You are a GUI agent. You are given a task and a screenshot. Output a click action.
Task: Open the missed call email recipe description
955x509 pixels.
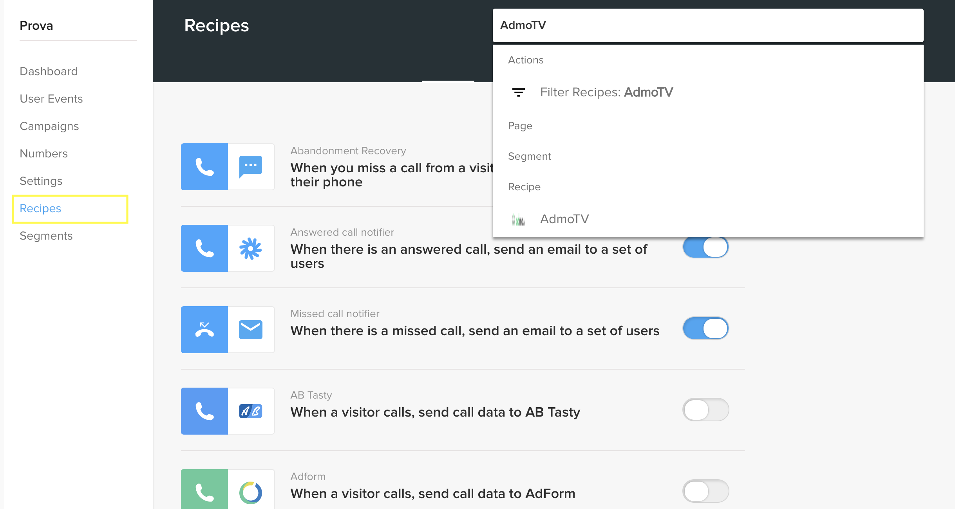475,331
